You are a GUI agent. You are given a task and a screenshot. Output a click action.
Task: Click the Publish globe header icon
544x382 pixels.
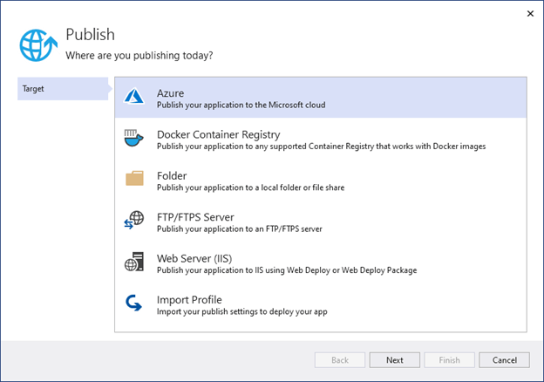[x=40, y=44]
